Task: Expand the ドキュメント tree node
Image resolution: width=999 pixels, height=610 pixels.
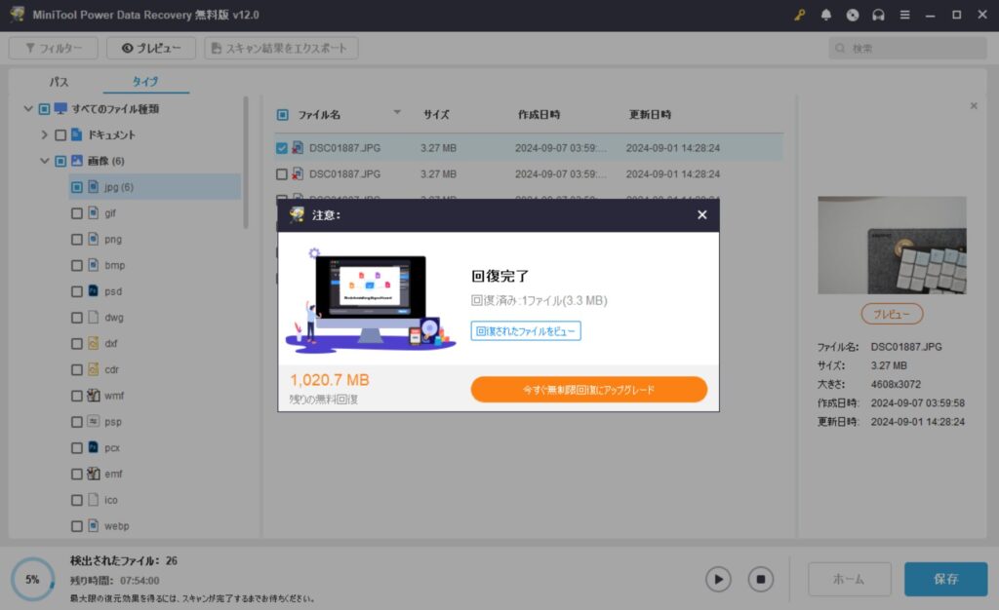Action: (44, 134)
